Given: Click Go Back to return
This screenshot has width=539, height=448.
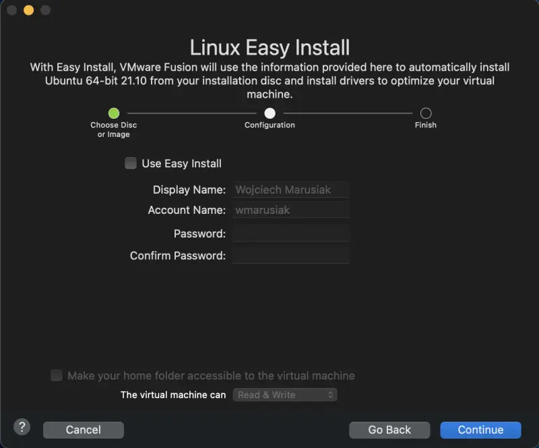Looking at the screenshot, I should (x=389, y=430).
